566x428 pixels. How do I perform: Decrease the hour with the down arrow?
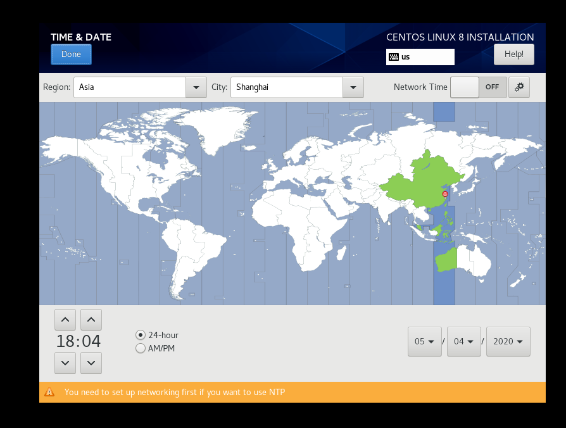[65, 363]
